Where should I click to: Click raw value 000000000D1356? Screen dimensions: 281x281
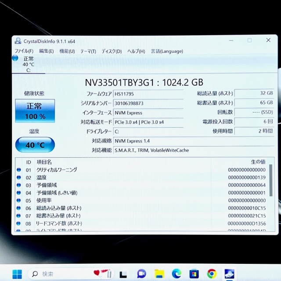(247, 223)
